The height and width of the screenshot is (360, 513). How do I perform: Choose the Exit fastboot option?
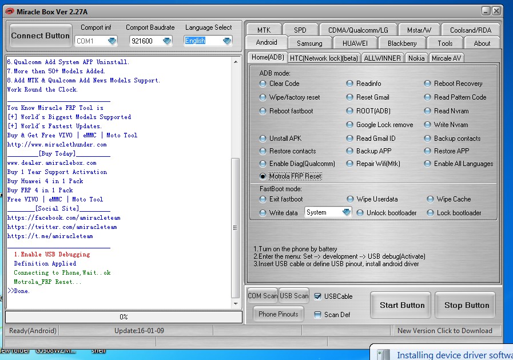click(263, 199)
